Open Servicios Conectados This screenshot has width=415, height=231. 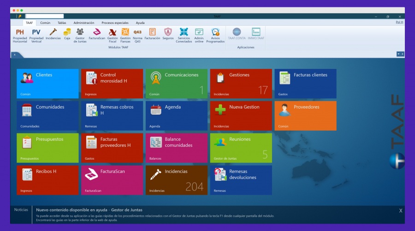coord(184,35)
